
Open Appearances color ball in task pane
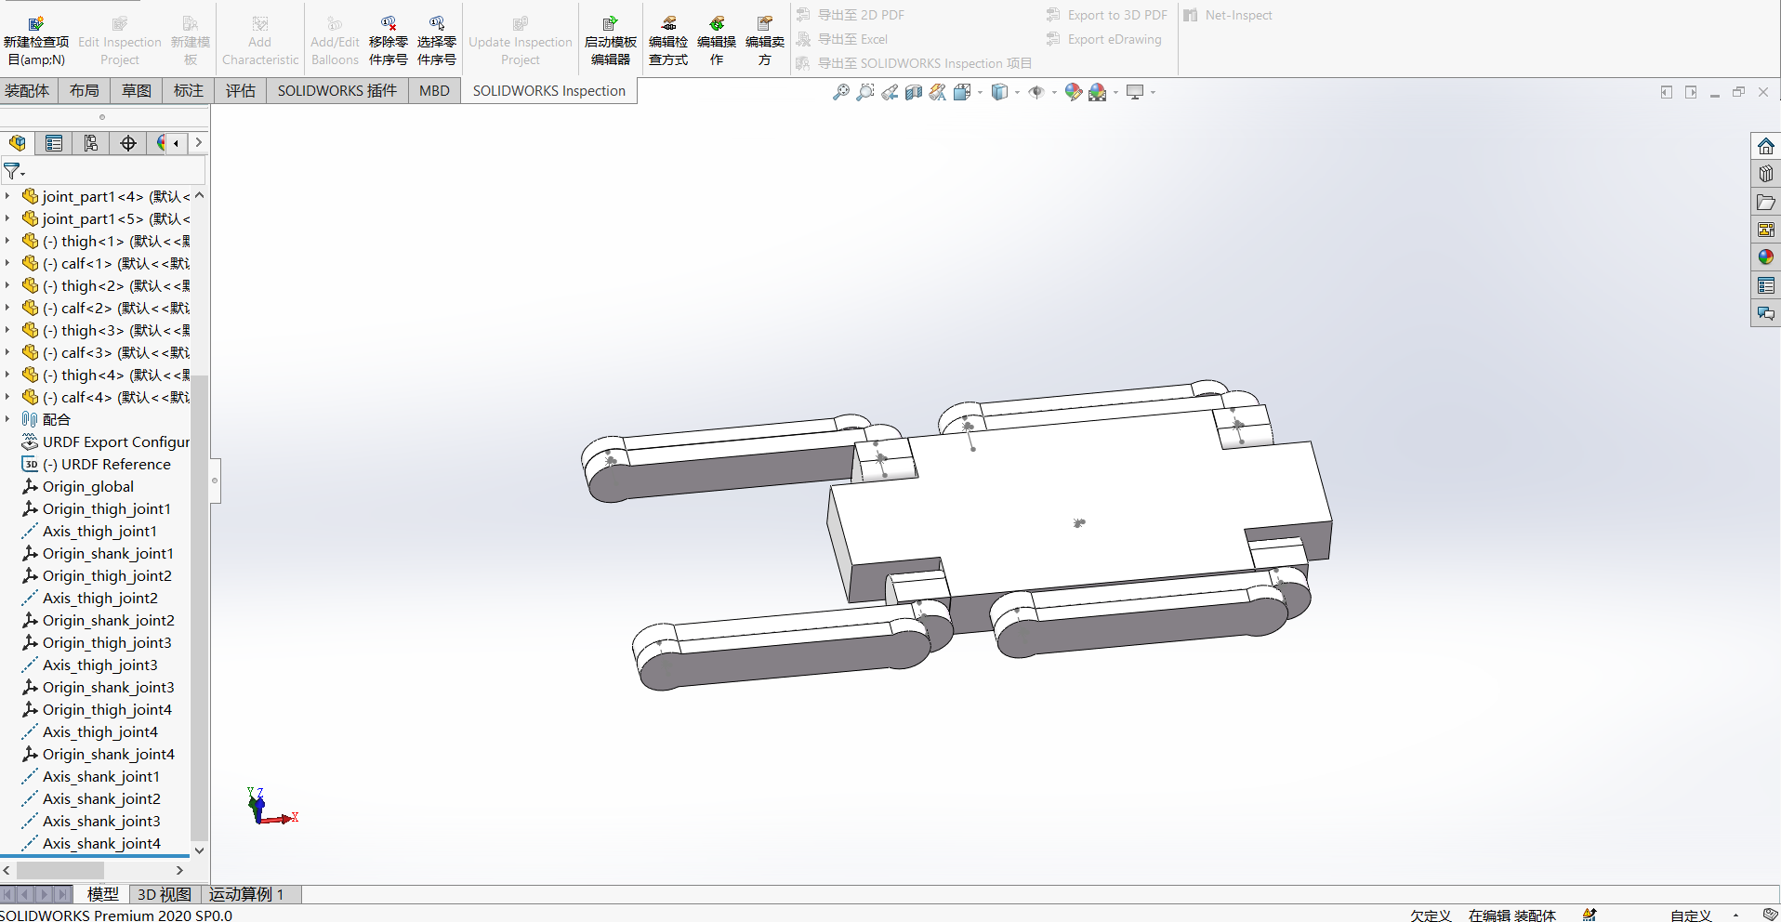coord(1766,257)
